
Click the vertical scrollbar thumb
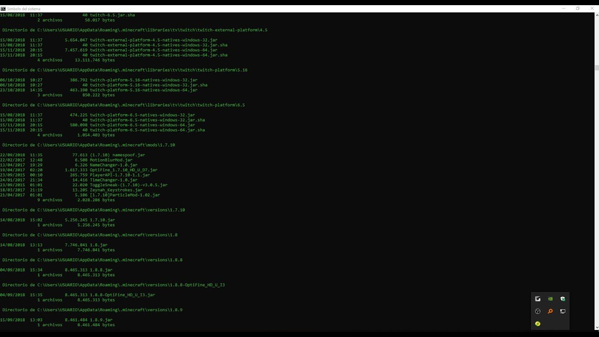pos(597,68)
